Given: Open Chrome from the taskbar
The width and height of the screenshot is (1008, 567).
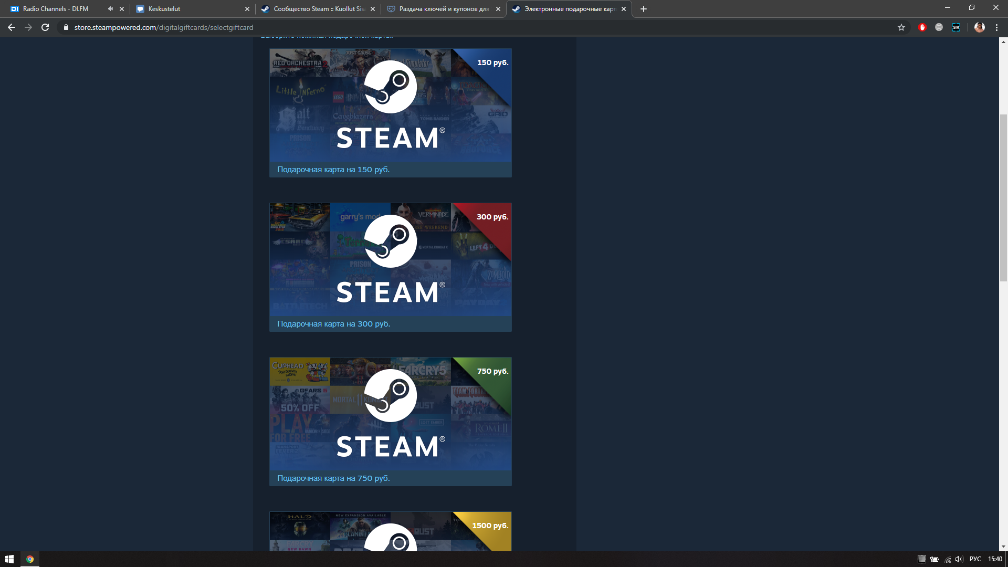Looking at the screenshot, I should pyautogui.click(x=30, y=559).
